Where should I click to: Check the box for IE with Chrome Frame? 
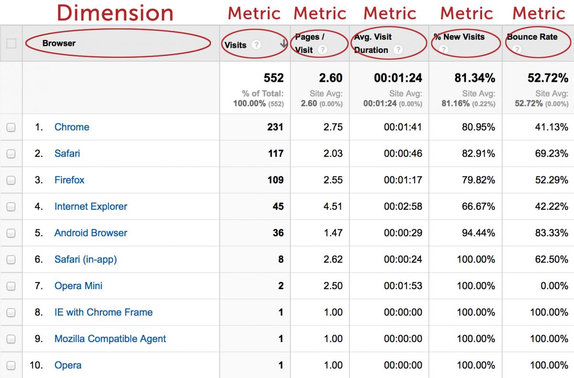tap(11, 313)
